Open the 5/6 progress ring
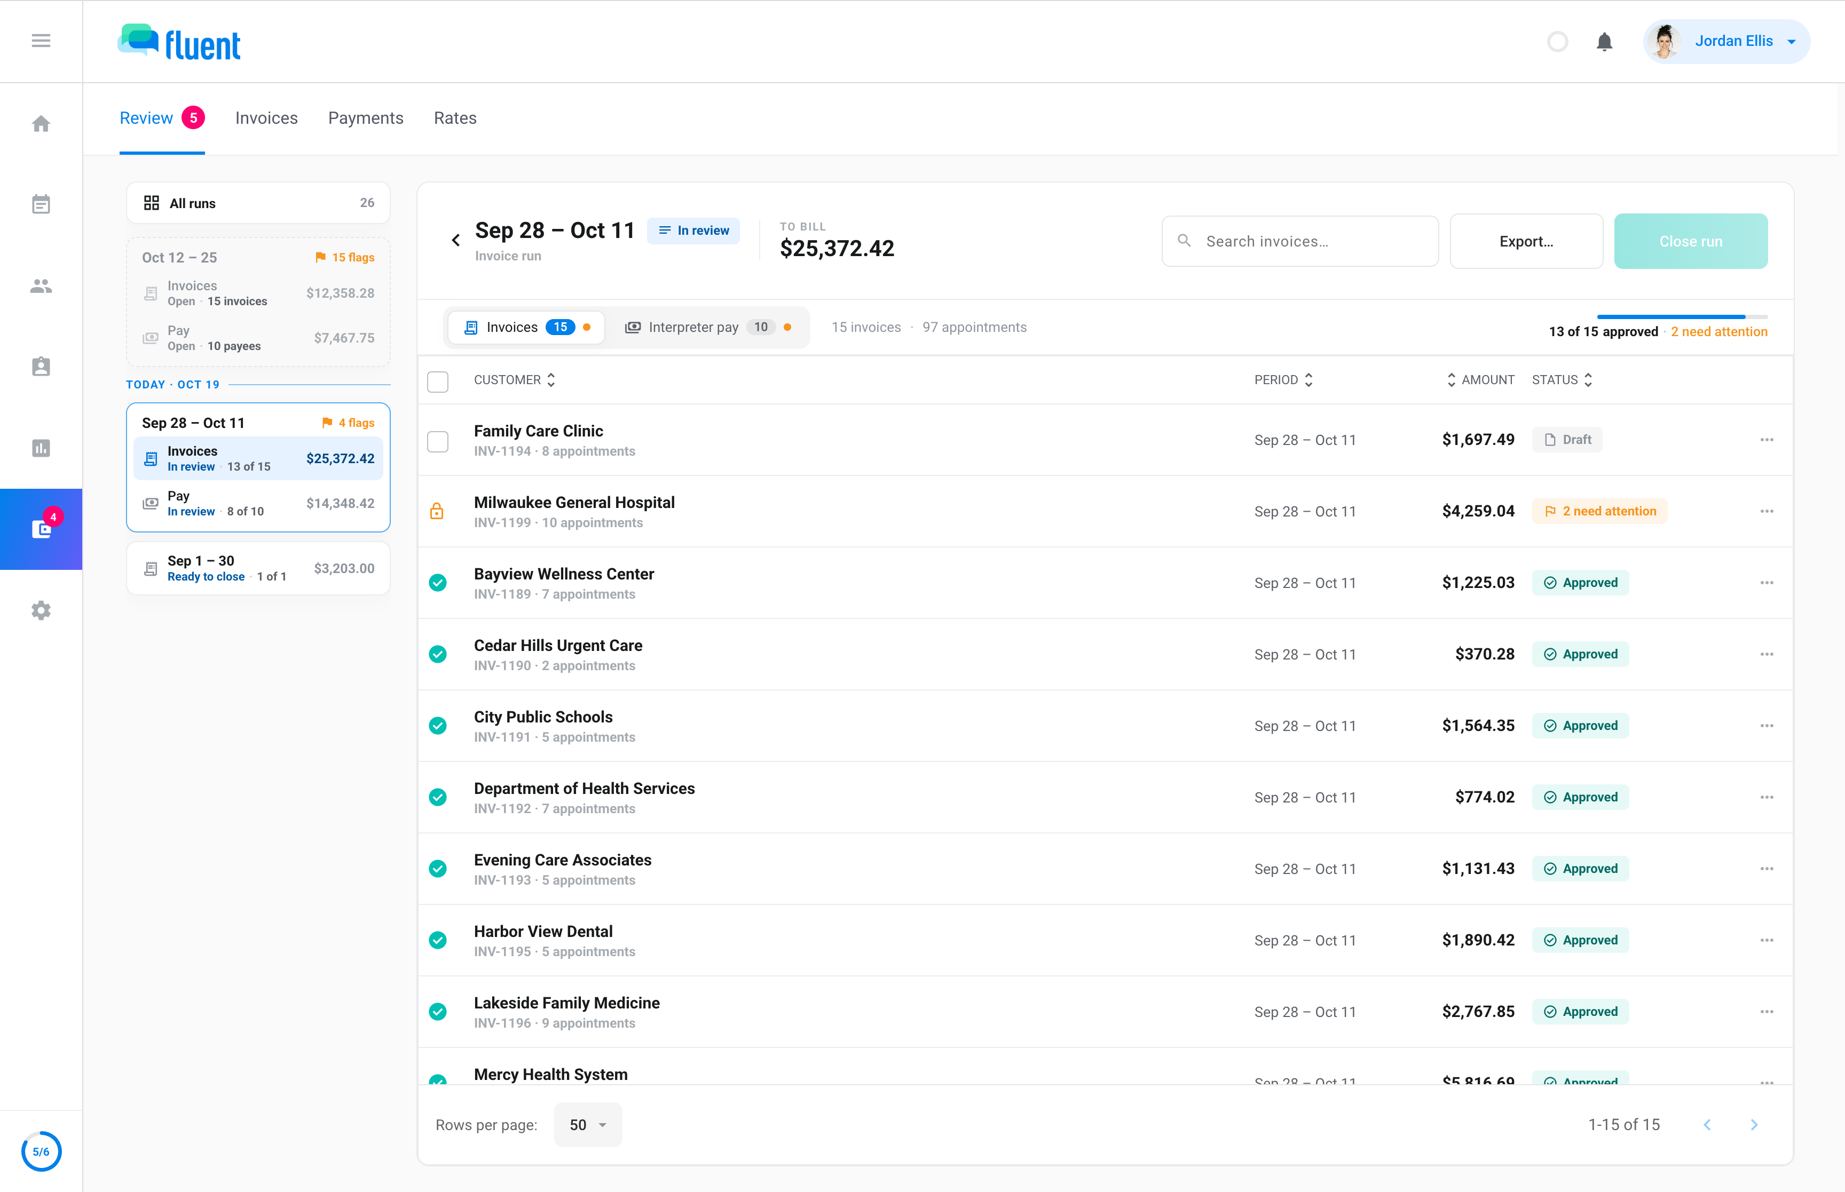The width and height of the screenshot is (1845, 1192). click(x=41, y=1151)
